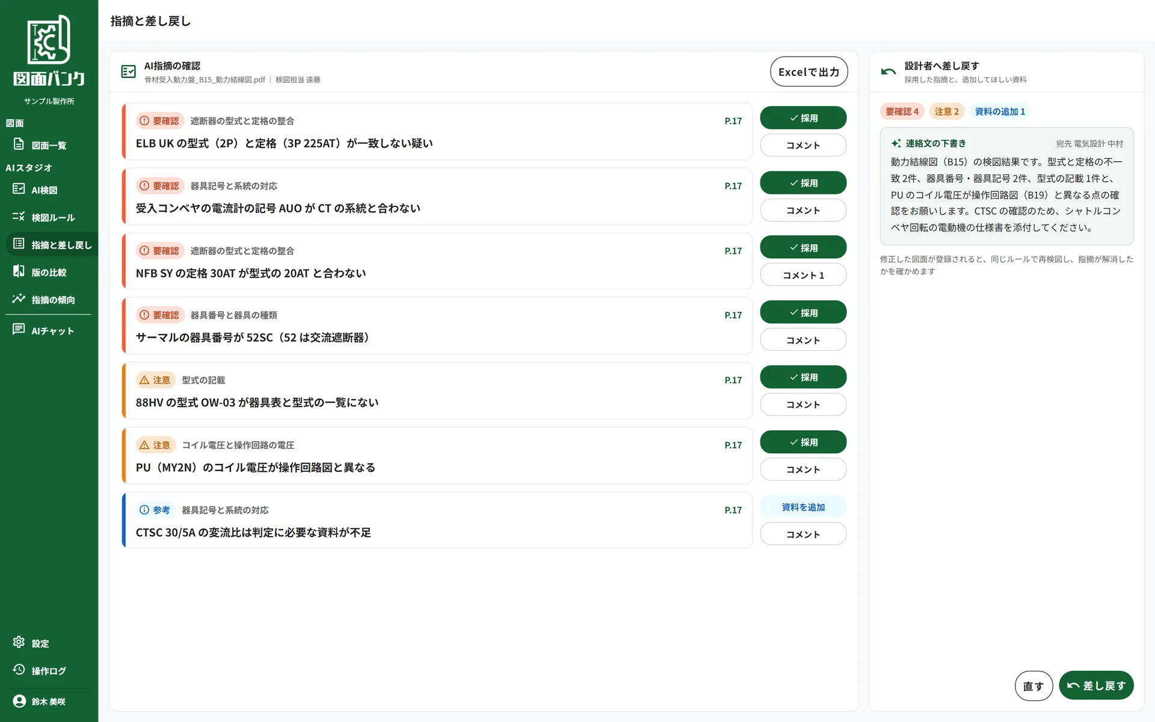
Task: Click the 要確認 alert icon on サーマル row
Action: (144, 315)
